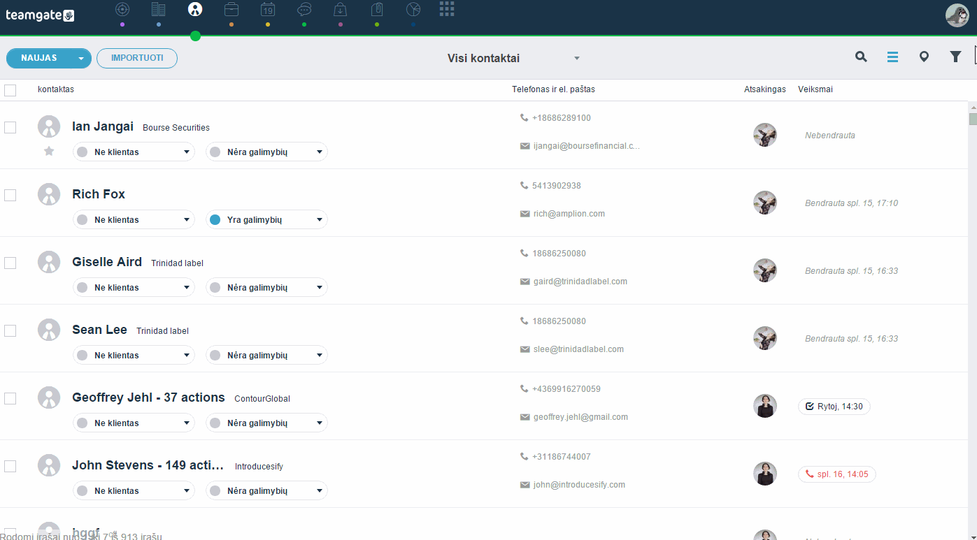Tick the checkbox for Geoffrey Jehl
This screenshot has width=977, height=540.
[10, 398]
